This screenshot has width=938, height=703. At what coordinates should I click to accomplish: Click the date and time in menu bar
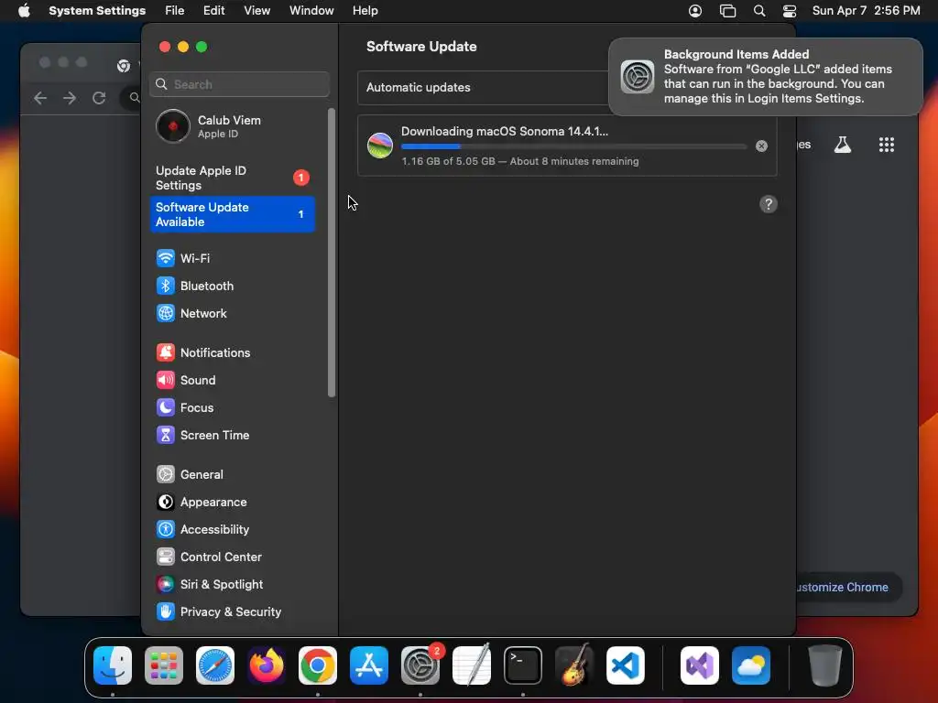click(866, 11)
